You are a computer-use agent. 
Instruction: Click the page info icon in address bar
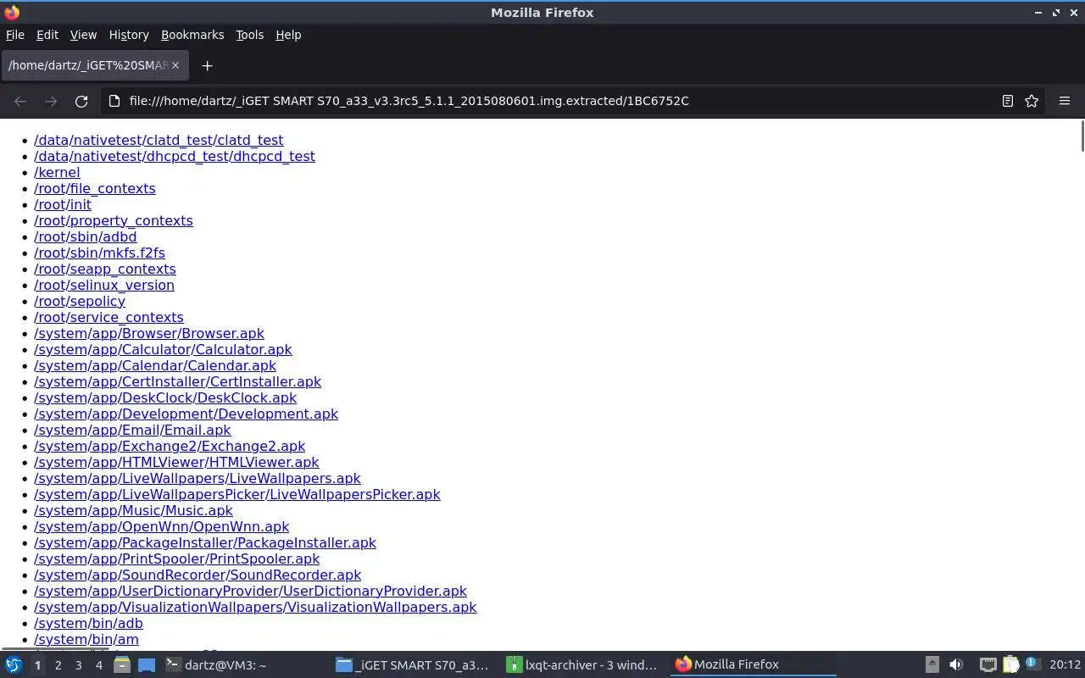(x=114, y=101)
